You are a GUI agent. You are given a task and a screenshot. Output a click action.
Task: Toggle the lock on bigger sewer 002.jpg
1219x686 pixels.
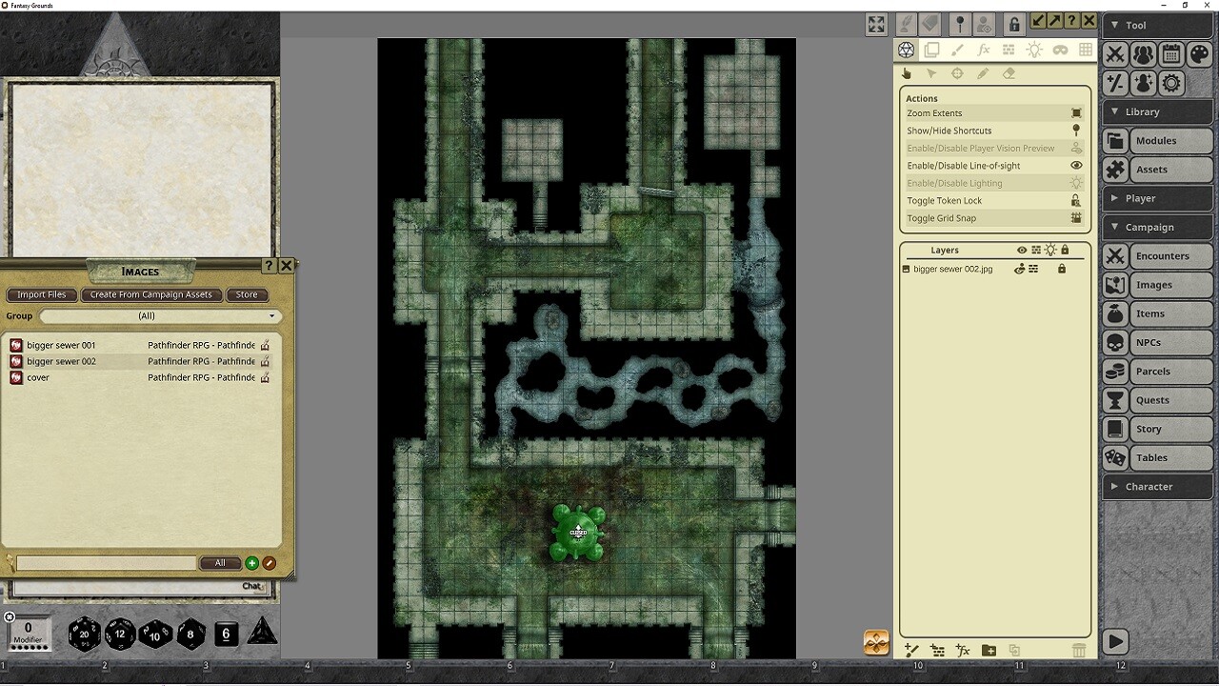tap(1062, 269)
